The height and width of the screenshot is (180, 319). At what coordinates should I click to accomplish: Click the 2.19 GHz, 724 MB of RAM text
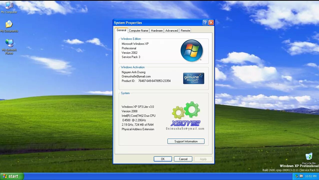(x=138, y=125)
